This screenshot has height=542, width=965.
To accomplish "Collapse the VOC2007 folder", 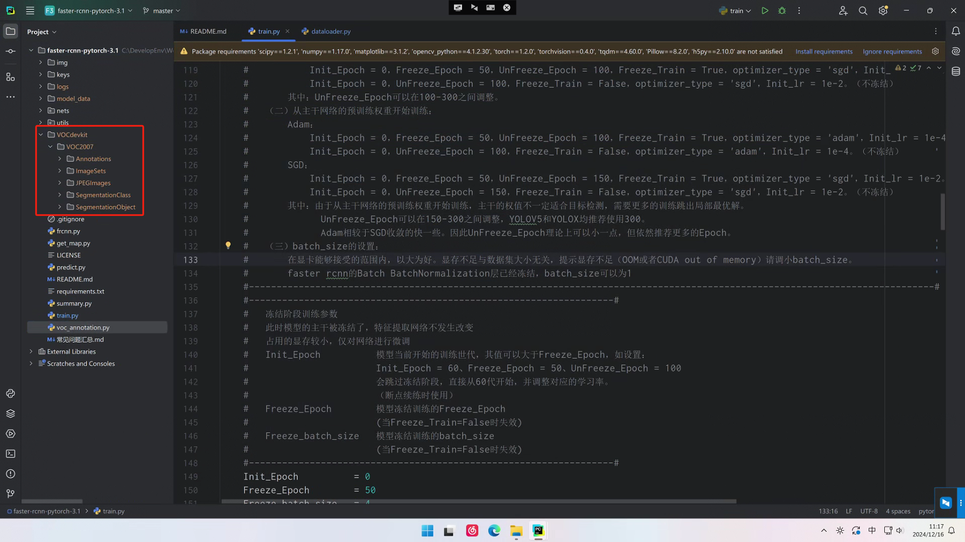I will pyautogui.click(x=50, y=147).
